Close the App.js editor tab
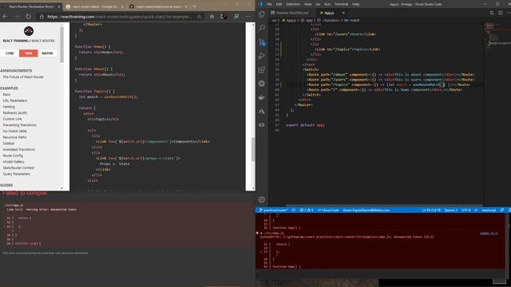This screenshot has height=287, width=511. tap(343, 13)
